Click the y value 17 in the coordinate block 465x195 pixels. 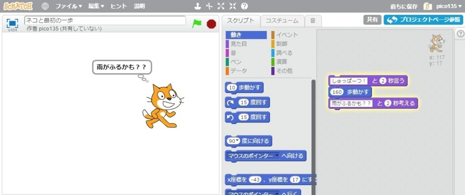[295, 179]
